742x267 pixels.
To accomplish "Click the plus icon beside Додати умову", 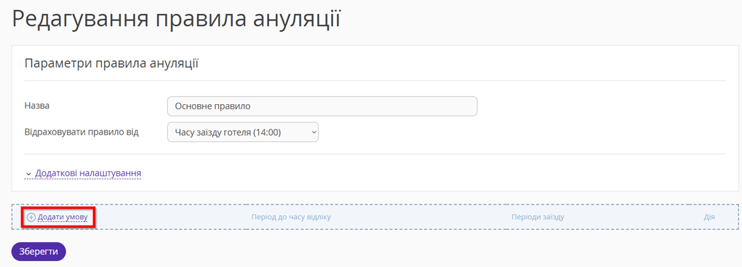I will pyautogui.click(x=31, y=218).
